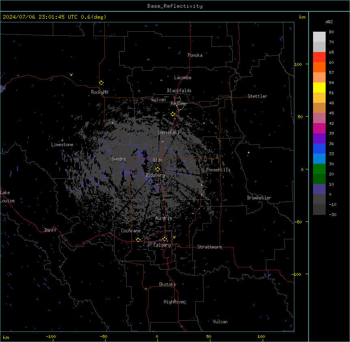The width and height of the screenshot is (350, 342).
Task: Click the Cochrane city label
Action: click(x=131, y=231)
